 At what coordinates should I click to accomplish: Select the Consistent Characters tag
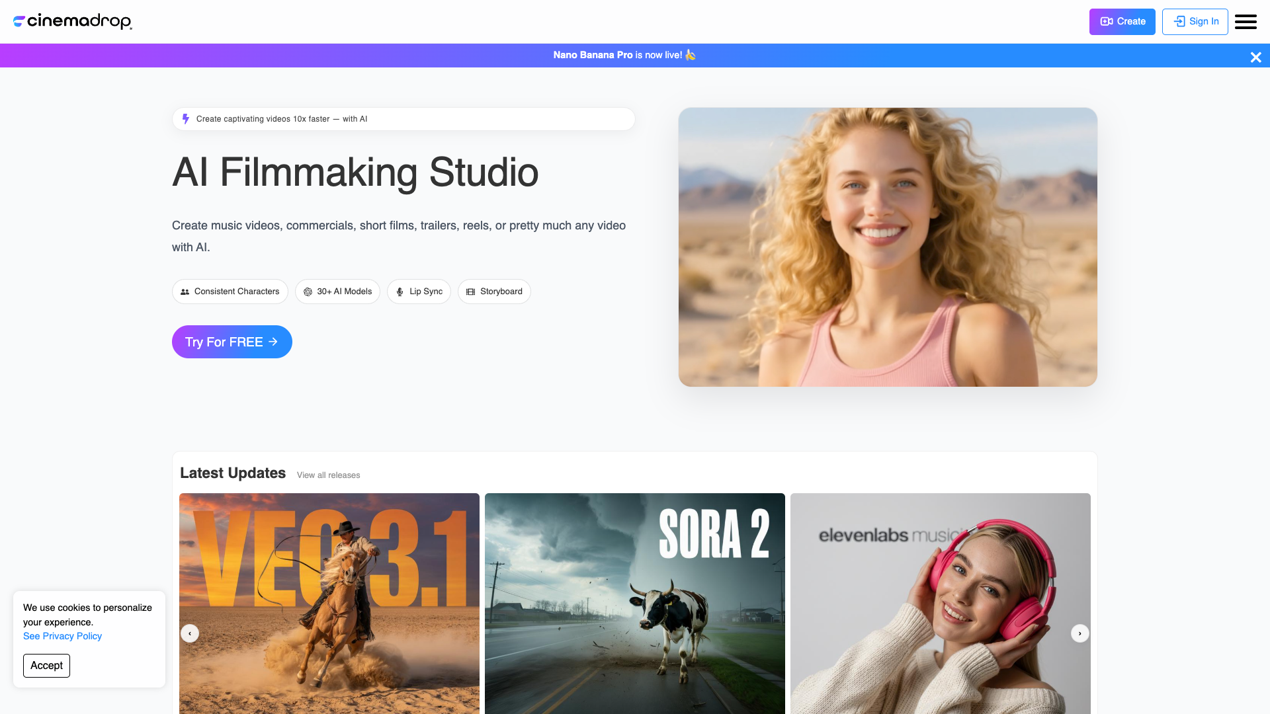[x=230, y=292]
